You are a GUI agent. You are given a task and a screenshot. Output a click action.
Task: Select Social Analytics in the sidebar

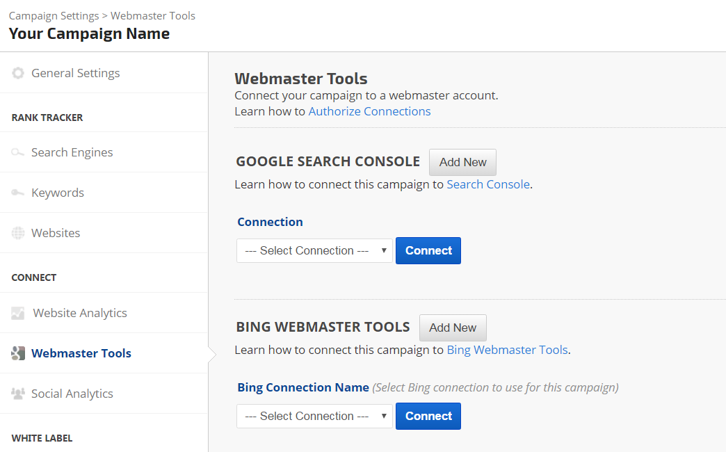coord(72,394)
